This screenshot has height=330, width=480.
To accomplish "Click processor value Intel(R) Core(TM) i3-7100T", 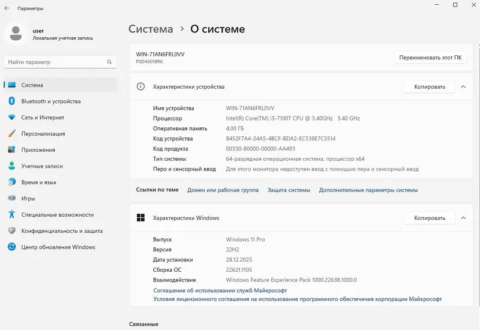I will 293,118.
